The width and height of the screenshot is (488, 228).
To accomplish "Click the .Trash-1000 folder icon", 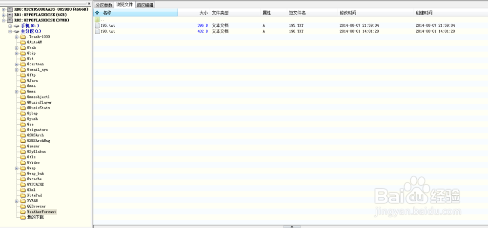I will coord(23,37).
